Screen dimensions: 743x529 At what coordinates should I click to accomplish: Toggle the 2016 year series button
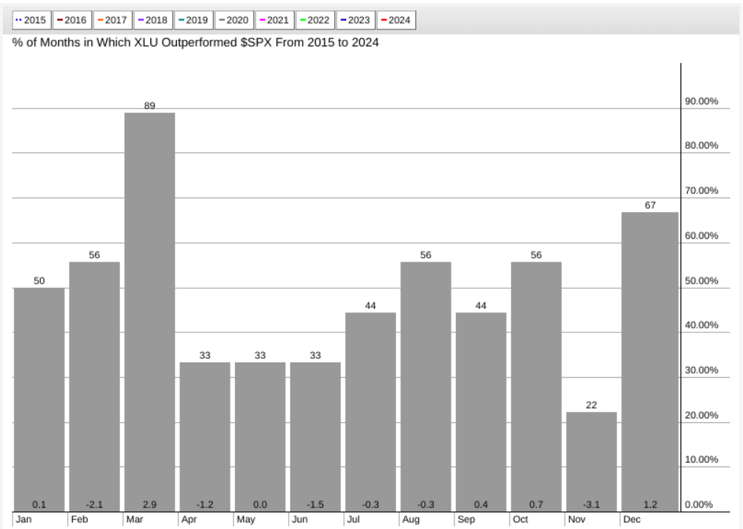pos(72,21)
